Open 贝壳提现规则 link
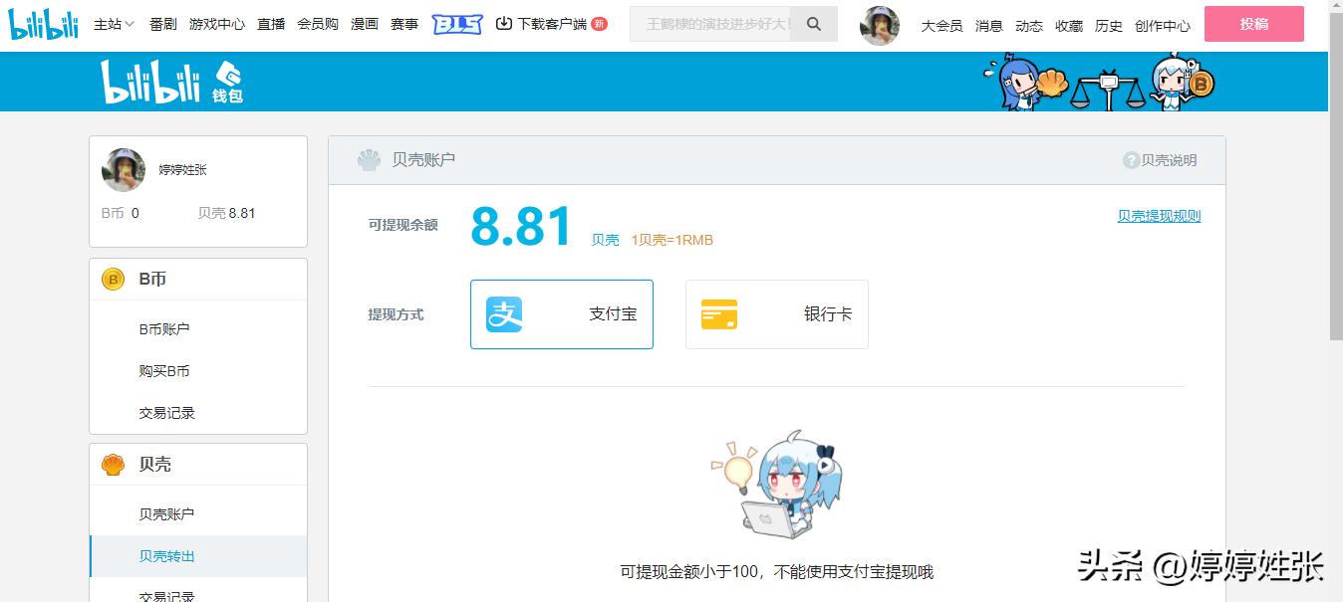 [x=1159, y=216]
